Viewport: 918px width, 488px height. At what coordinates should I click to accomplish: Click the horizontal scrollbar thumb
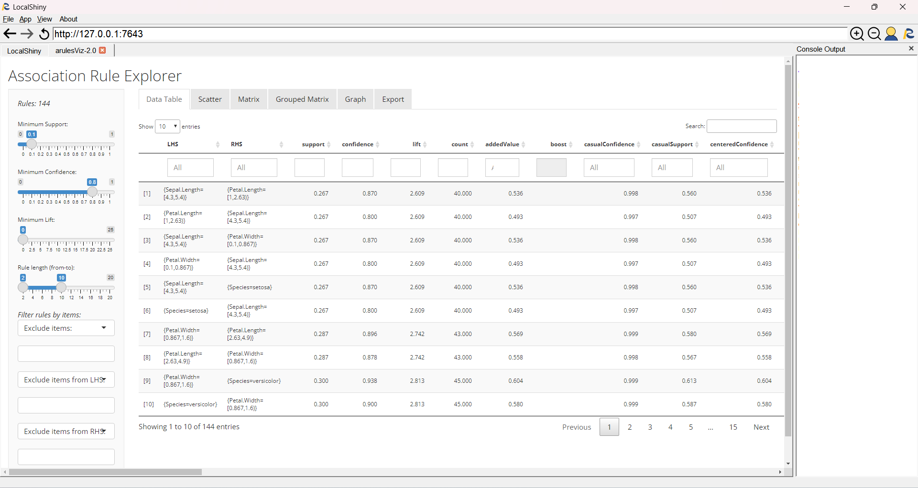pos(105,472)
